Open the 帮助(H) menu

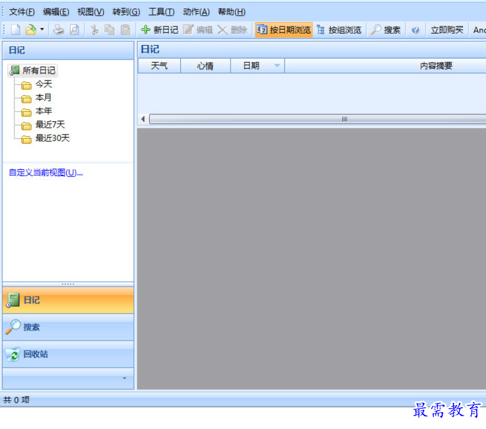pos(231,12)
